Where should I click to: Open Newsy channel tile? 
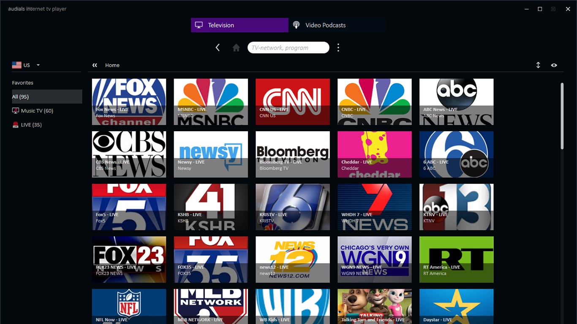(x=211, y=154)
